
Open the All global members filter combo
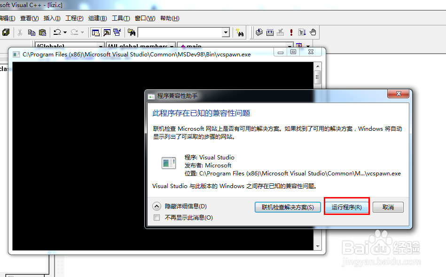141,45
